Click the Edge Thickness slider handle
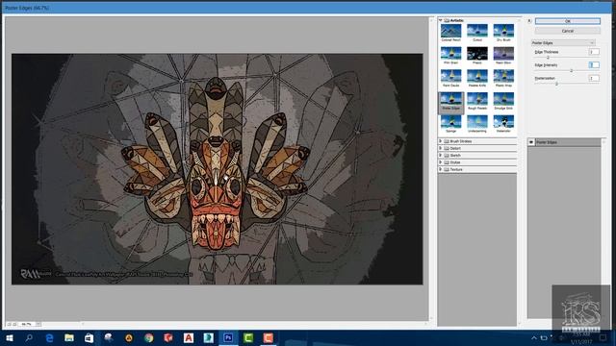Screen dimensions: 616x346 [548, 58]
